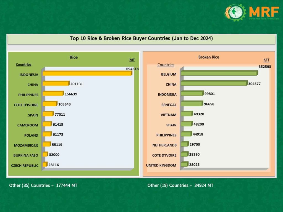Select the BURKINA FASO label
This screenshot has width=283, height=212.
[26, 155]
